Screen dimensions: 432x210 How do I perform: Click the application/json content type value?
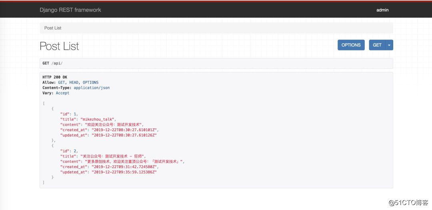(92, 88)
